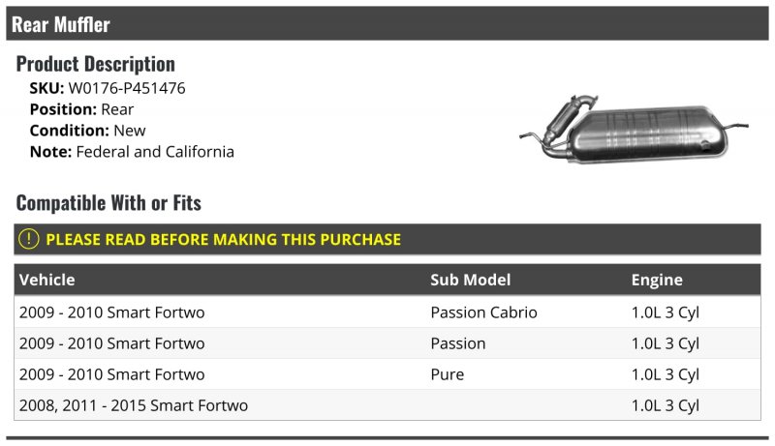
Task: Click engine value in the last table row
Action: tap(665, 406)
